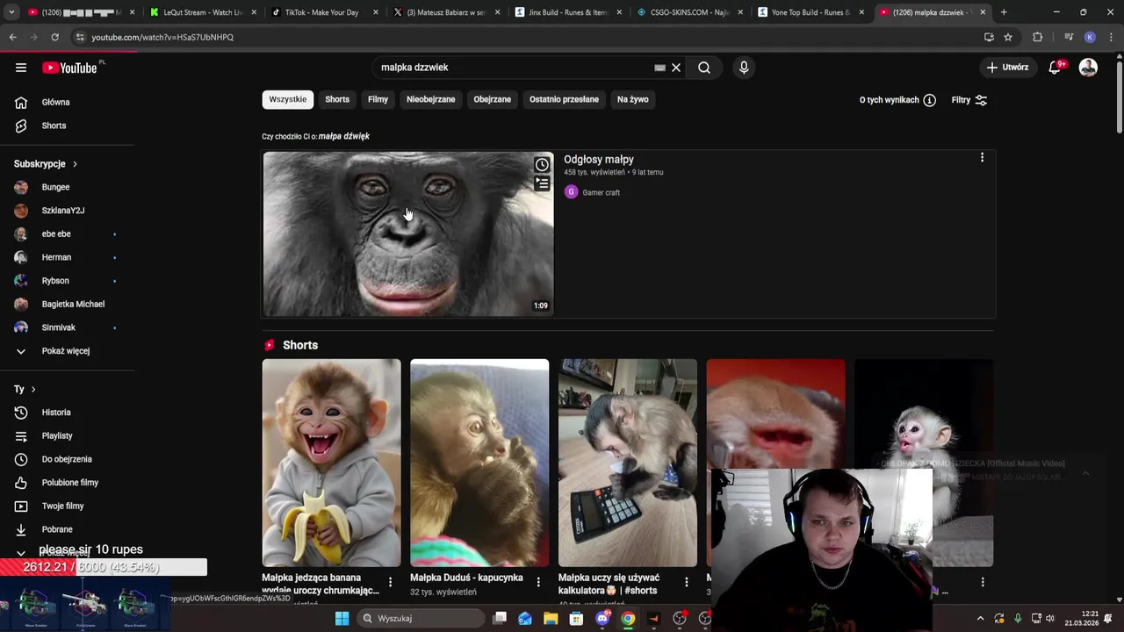Open options menu for kalkulatora short
The height and width of the screenshot is (632, 1124).
pos(687,582)
